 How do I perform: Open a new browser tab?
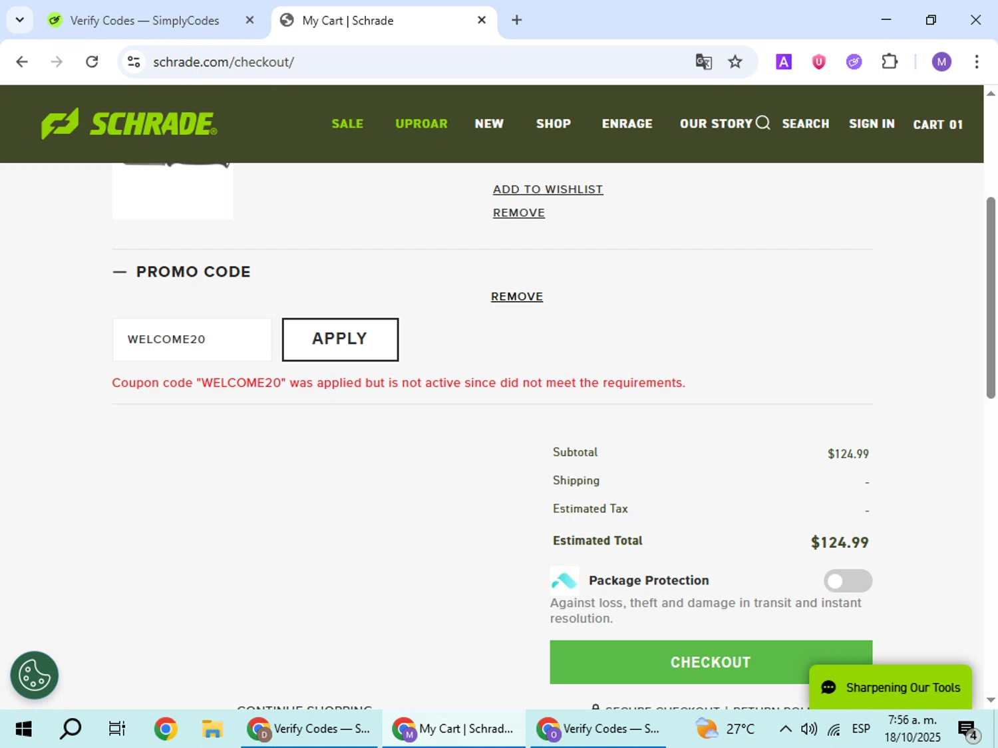point(516,20)
